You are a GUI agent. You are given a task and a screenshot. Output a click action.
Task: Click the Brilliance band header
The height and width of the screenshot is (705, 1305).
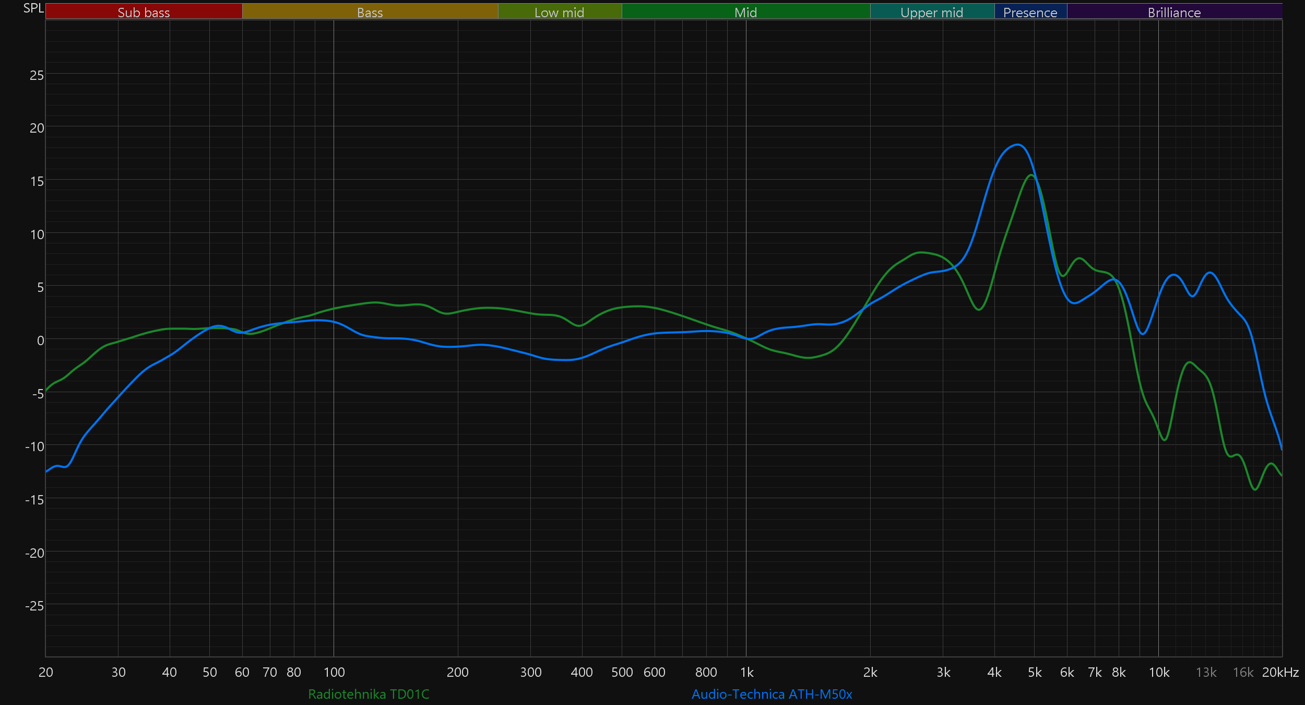click(1174, 12)
